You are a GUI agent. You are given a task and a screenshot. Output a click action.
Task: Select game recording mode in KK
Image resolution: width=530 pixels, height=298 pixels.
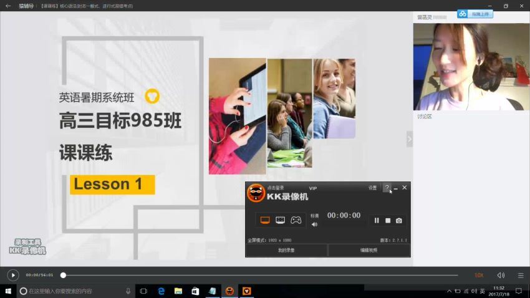[x=296, y=220]
